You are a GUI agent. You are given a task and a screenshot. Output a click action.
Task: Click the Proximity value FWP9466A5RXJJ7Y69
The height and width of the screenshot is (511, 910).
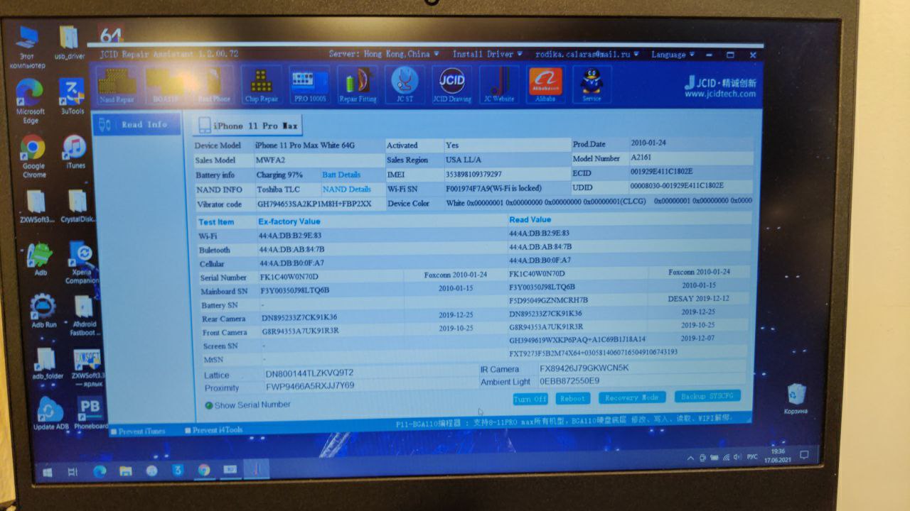pos(309,386)
